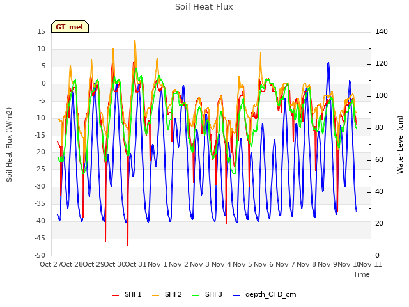409x307 pixels.
Task: Click the green SHF3 legend swatch
Action: pos(196,295)
